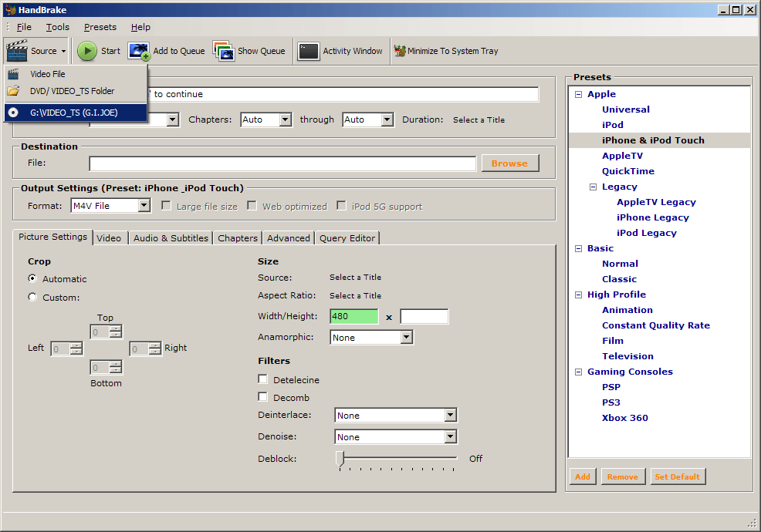Collapse the Legacy presets group
This screenshot has height=532, width=761.
pos(593,187)
